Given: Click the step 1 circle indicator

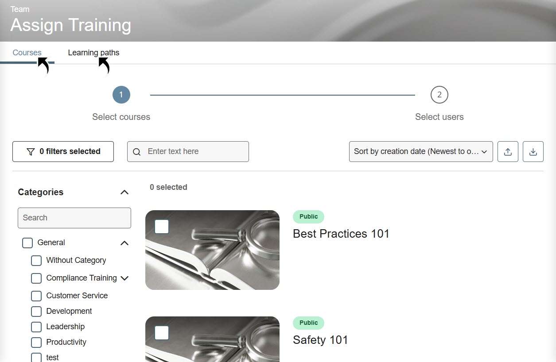Looking at the screenshot, I should [x=121, y=95].
